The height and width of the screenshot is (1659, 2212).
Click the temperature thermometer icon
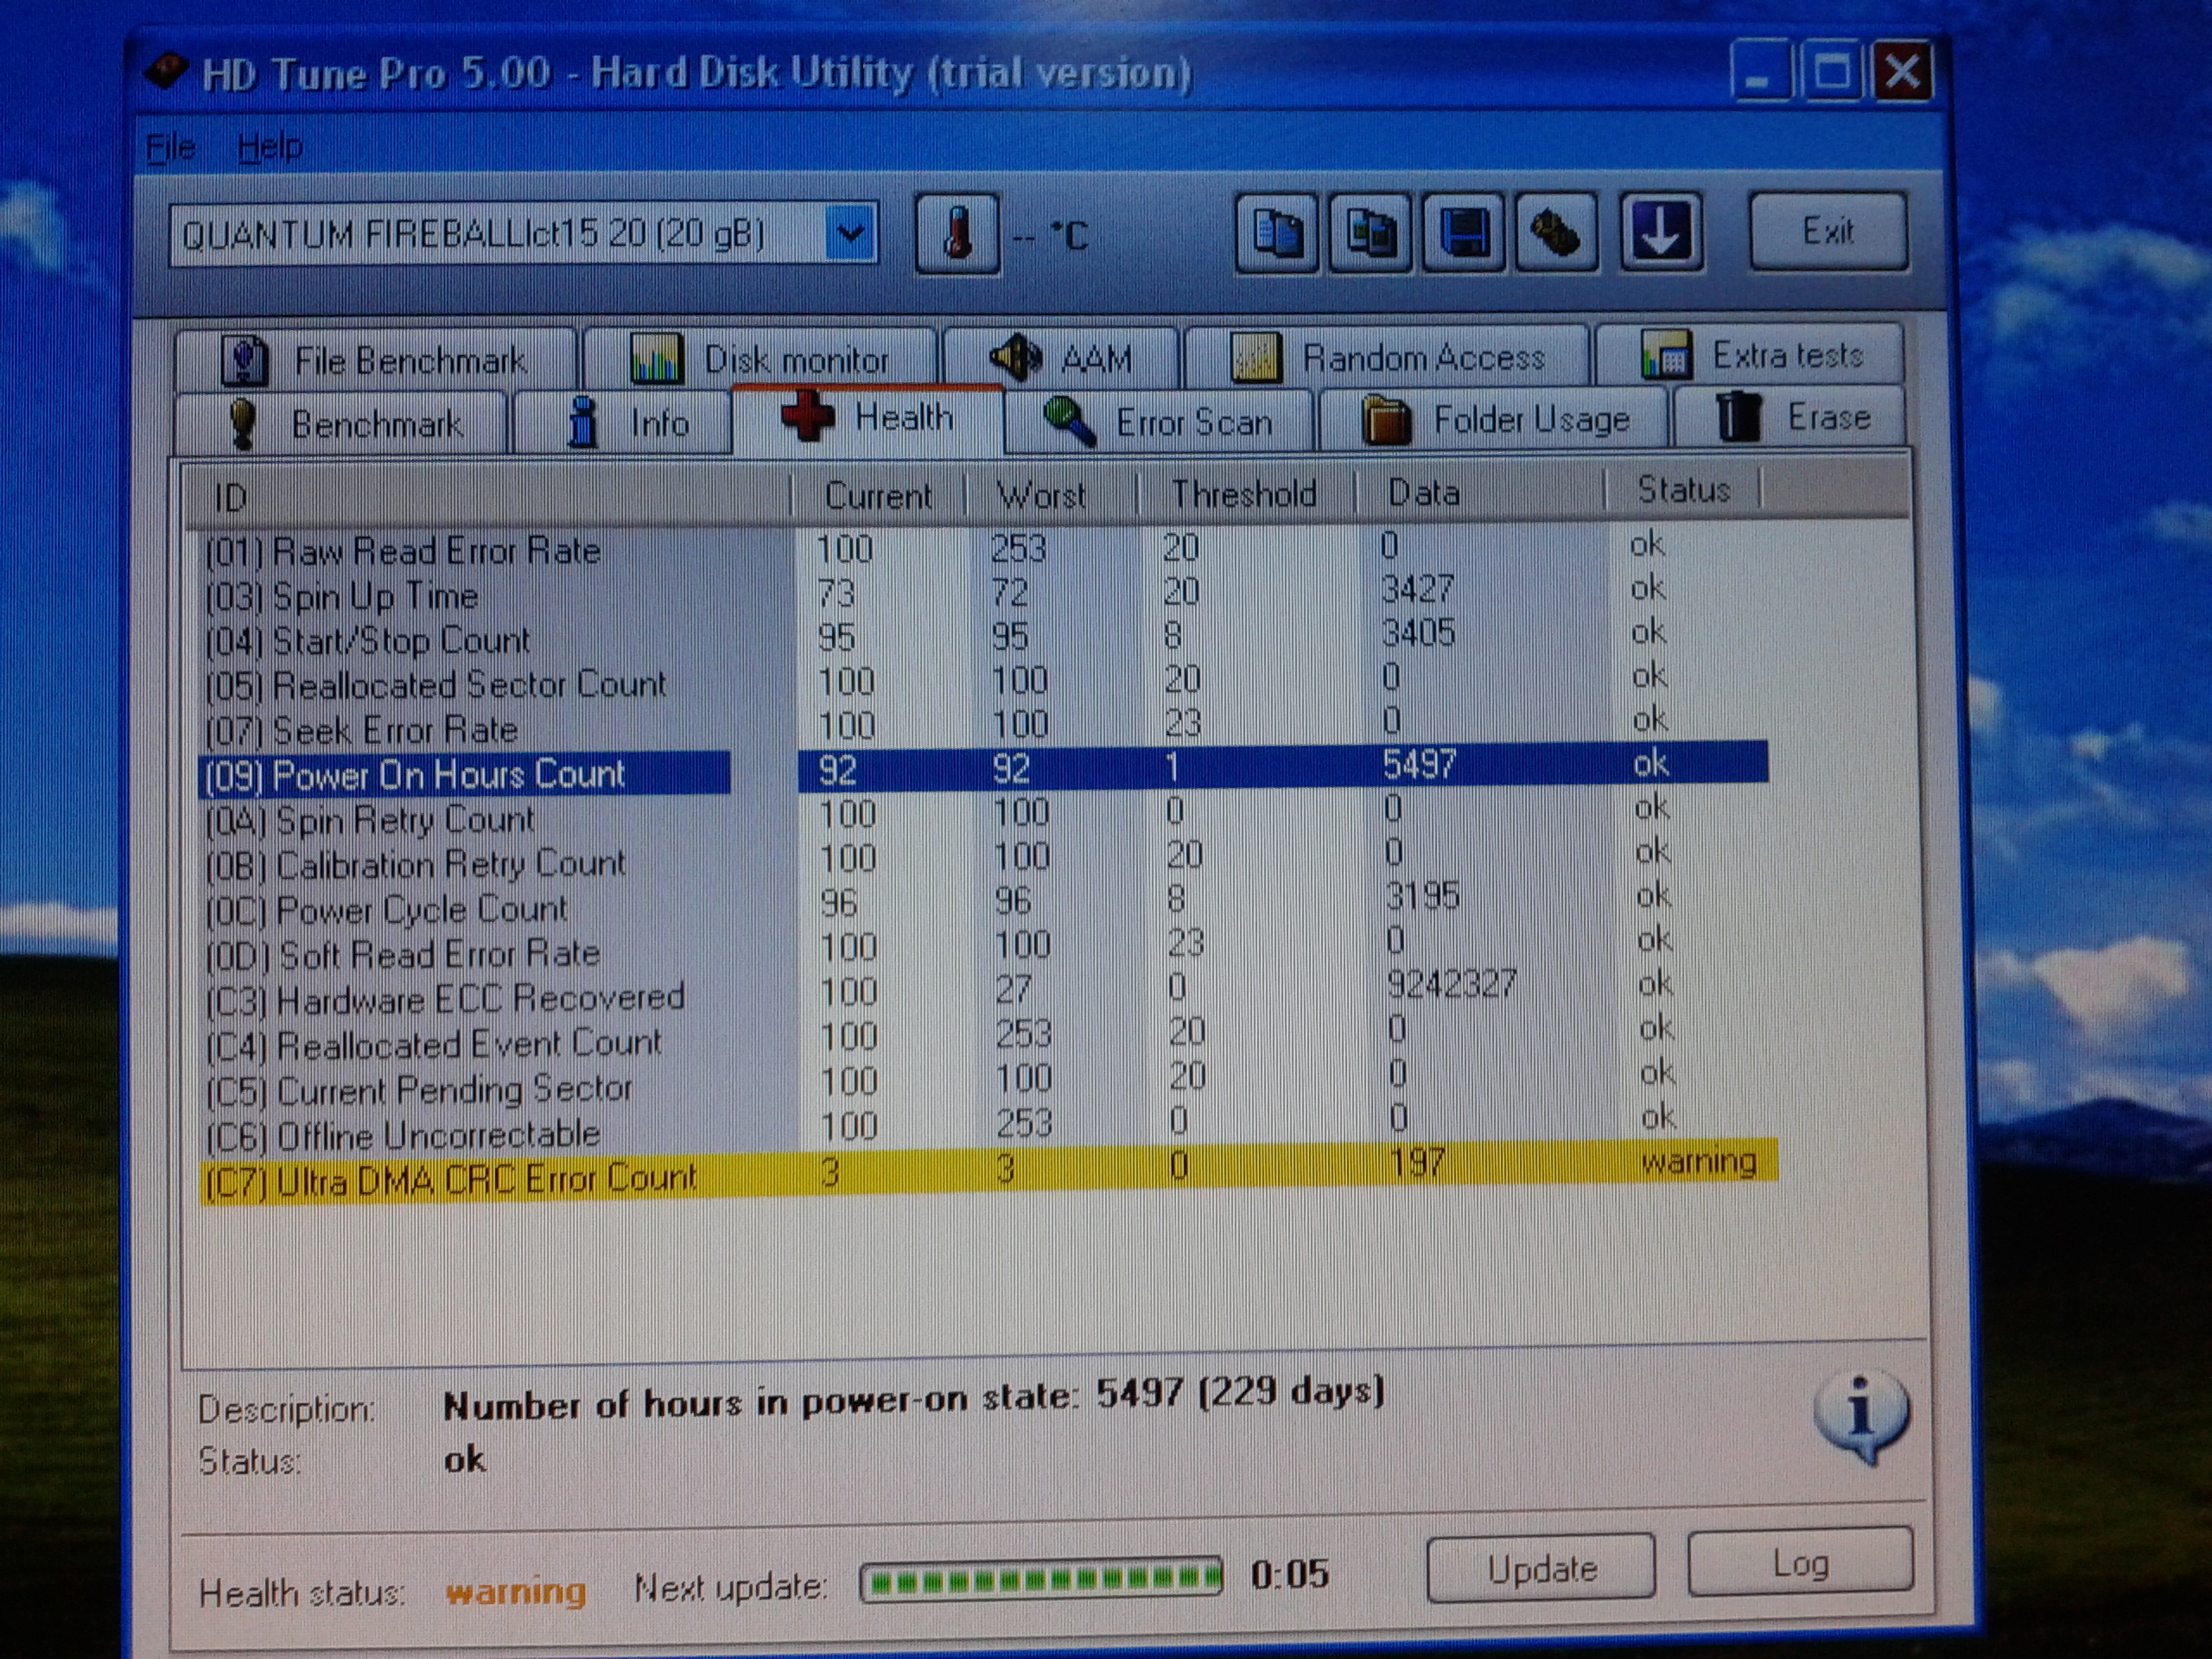pyautogui.click(x=957, y=234)
